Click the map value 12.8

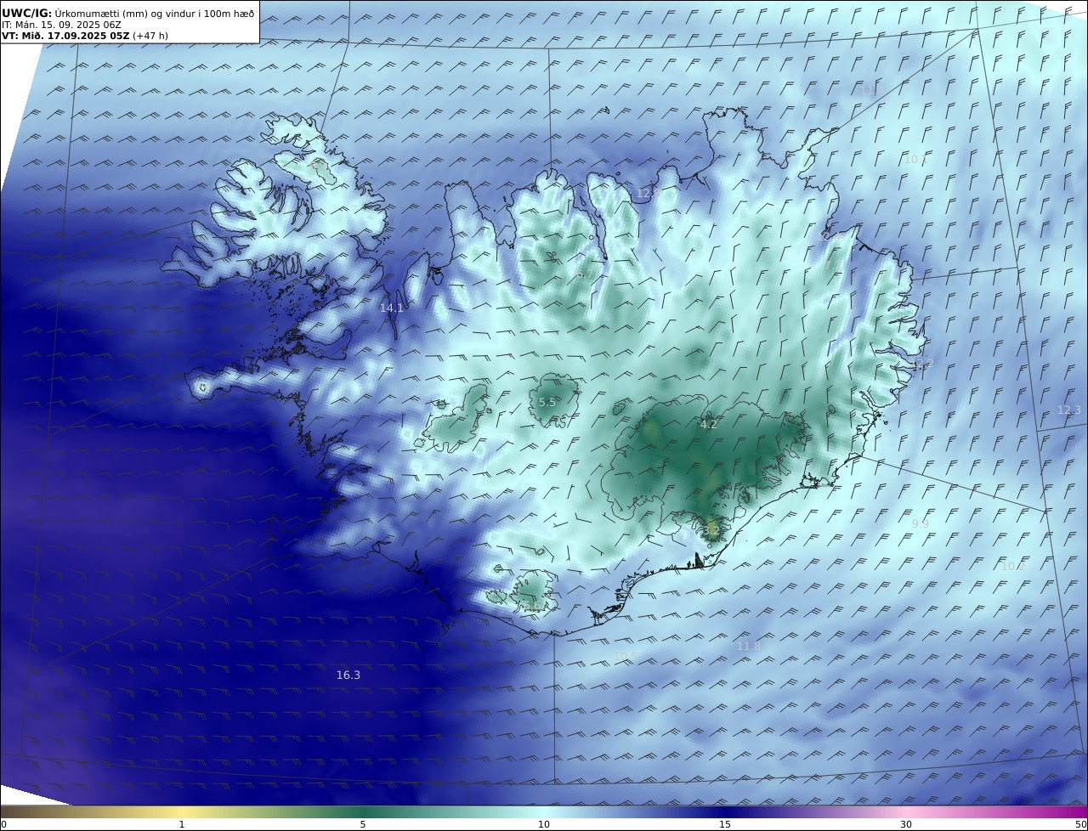click(x=649, y=194)
